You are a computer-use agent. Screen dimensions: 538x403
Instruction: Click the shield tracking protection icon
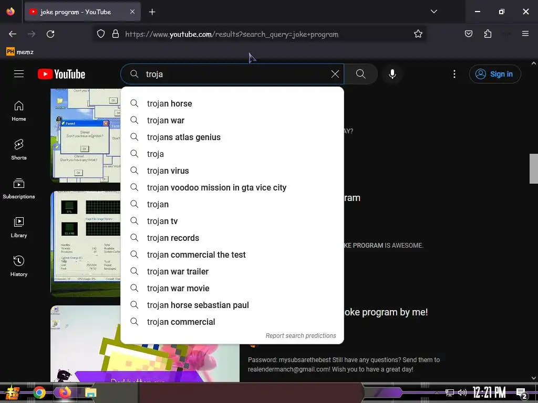(100, 34)
